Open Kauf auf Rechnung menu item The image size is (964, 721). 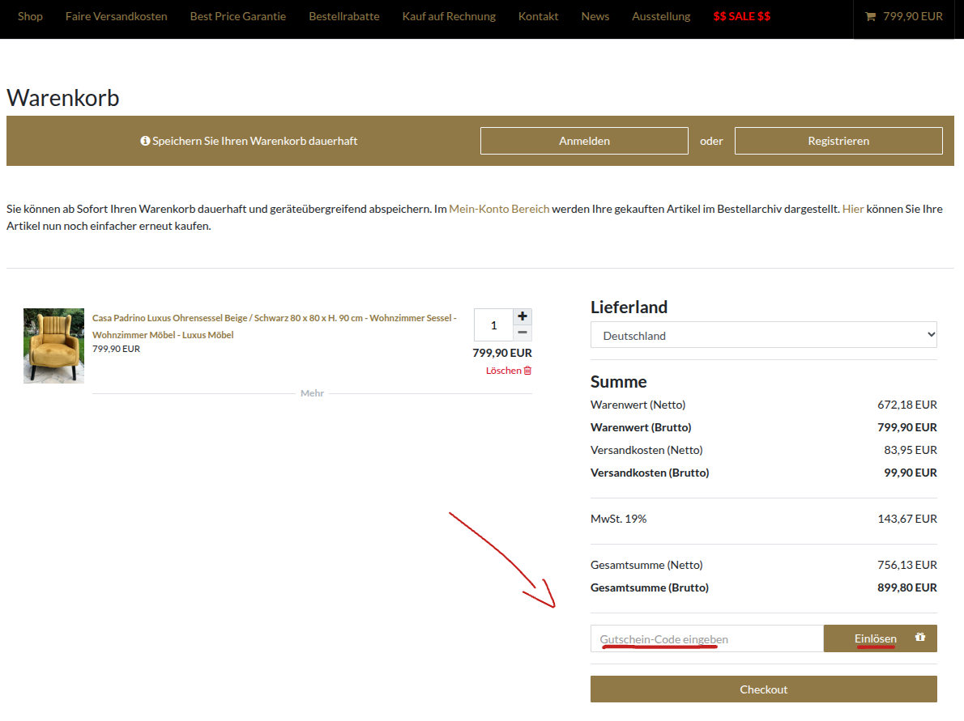coord(449,16)
